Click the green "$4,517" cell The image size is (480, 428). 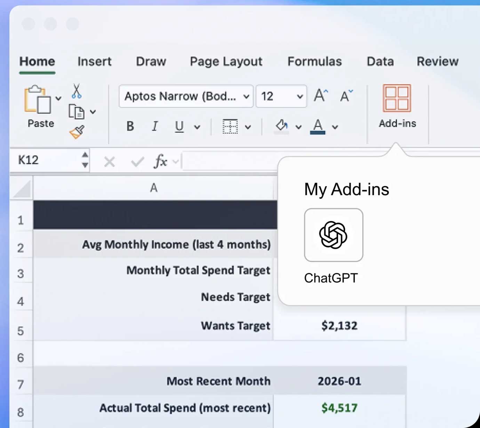[x=339, y=408]
